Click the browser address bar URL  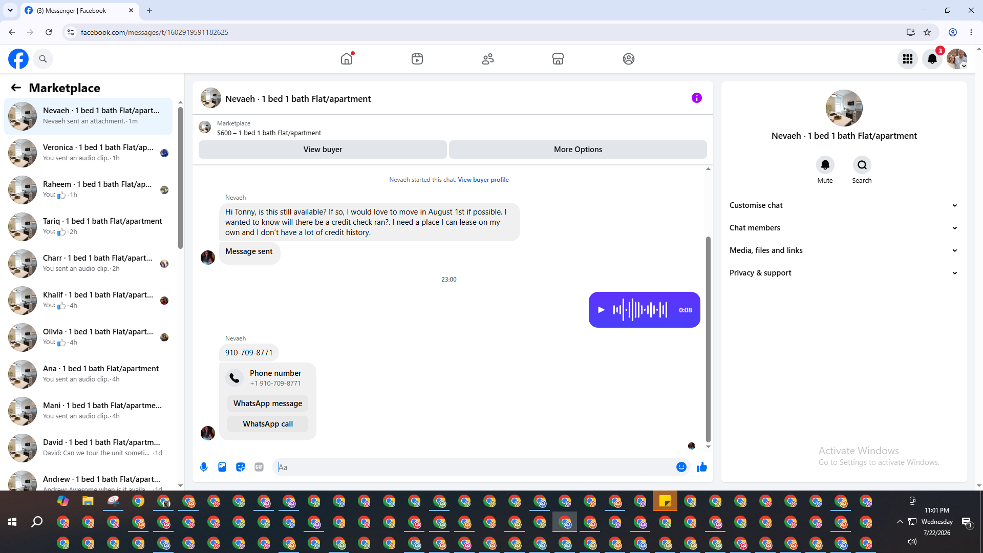pos(155,32)
